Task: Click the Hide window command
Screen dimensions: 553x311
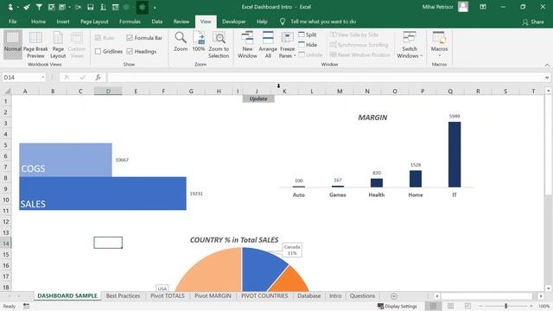Action: (308, 45)
